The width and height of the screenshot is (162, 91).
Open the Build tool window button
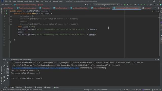pos(56,87)
